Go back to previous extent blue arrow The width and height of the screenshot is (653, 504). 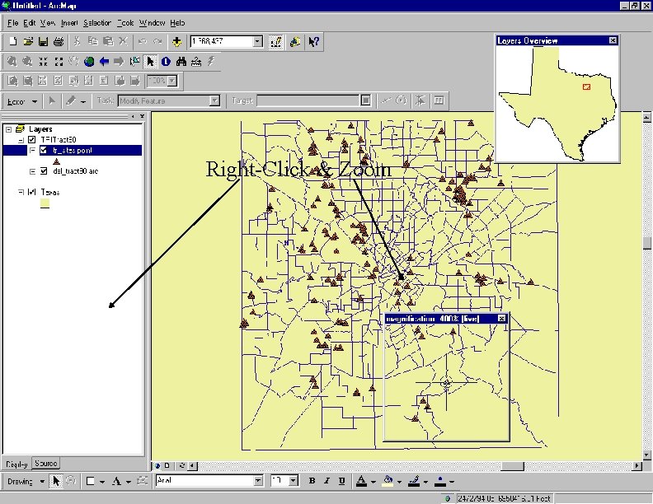pos(104,62)
